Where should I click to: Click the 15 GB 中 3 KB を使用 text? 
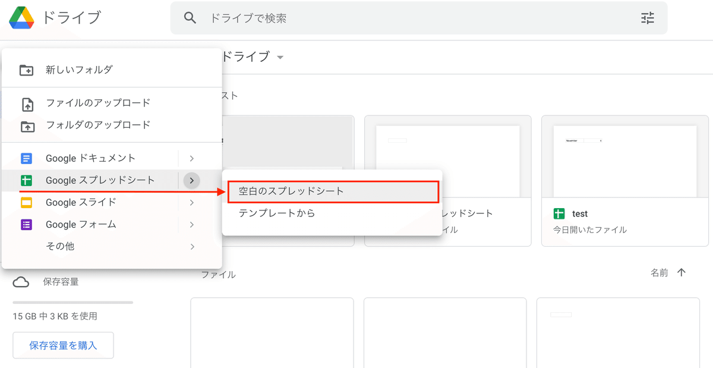(x=55, y=316)
